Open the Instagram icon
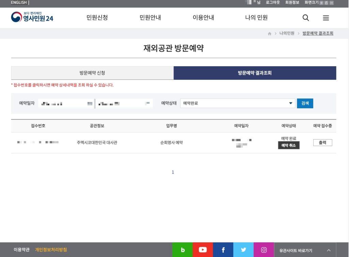The height and width of the screenshot is (257, 349). coord(264,249)
